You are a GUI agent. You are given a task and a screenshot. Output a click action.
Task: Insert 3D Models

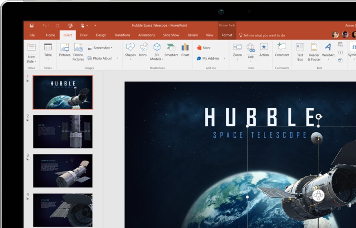(157, 52)
